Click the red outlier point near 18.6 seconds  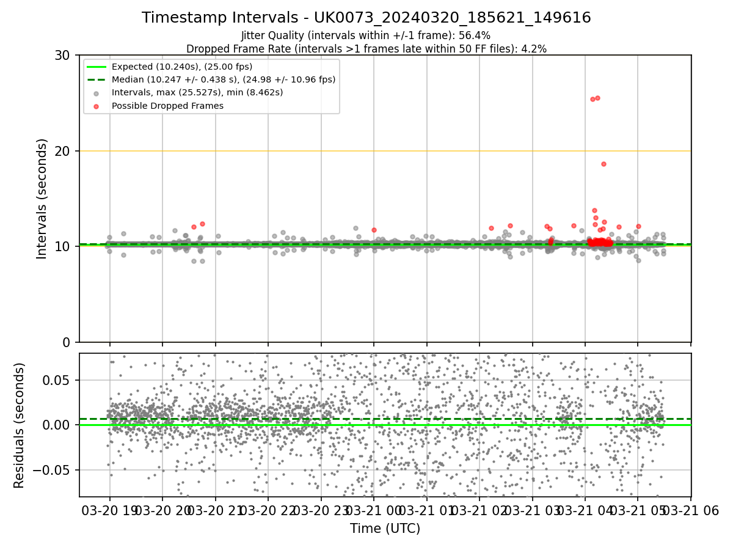[x=604, y=164]
